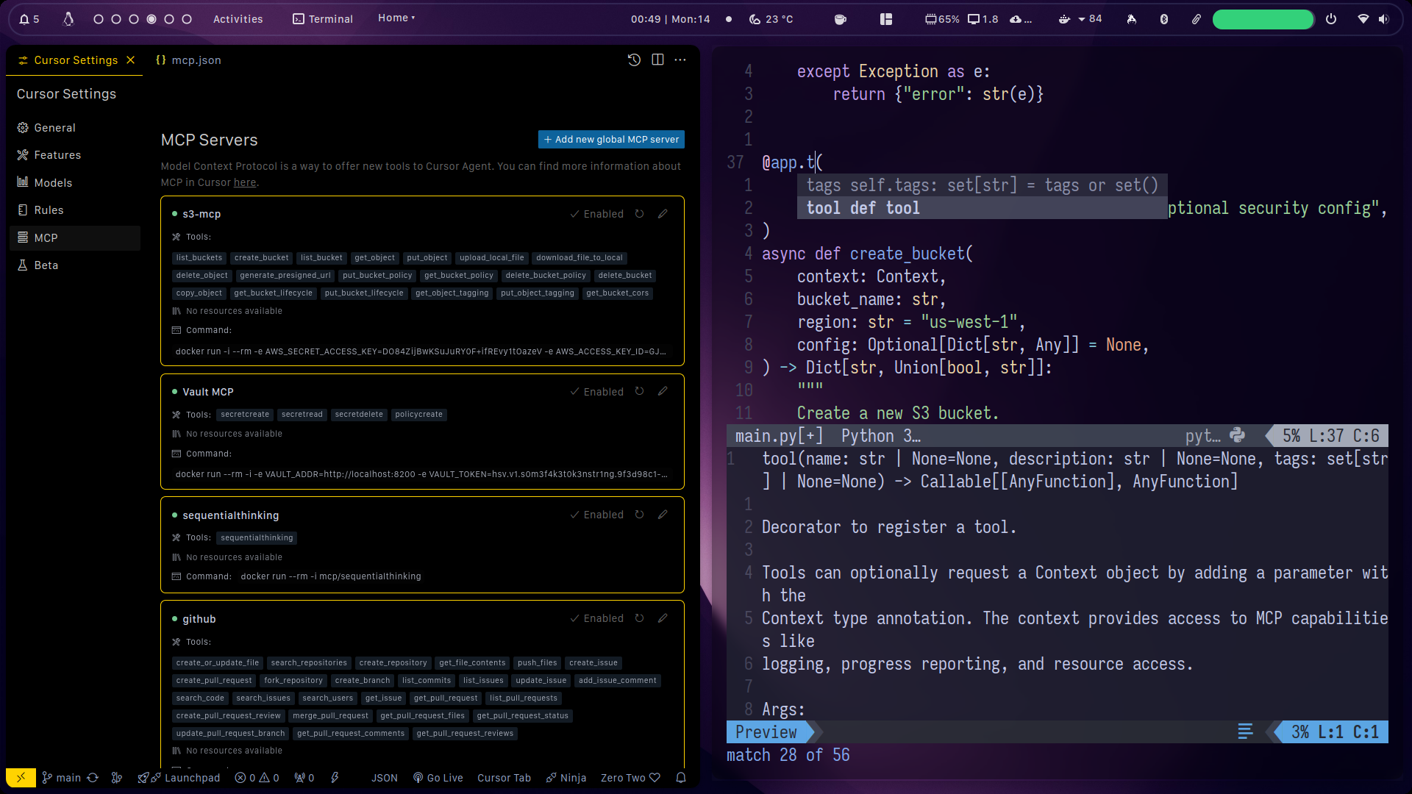Image resolution: width=1412 pixels, height=794 pixels.
Task: Switch to the sixth workspace circle
Action: [187, 19]
